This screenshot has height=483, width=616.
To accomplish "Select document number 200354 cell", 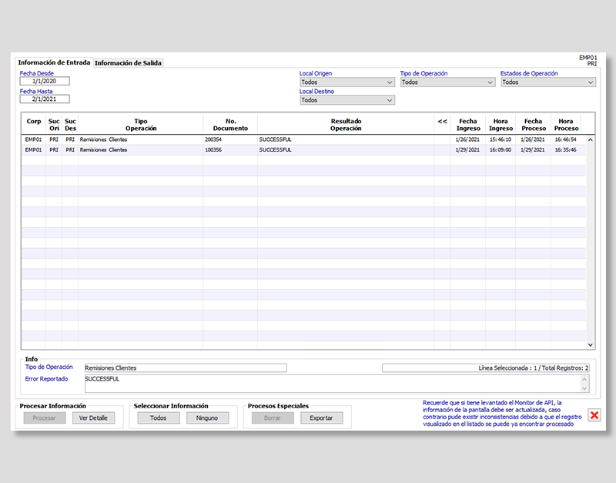I will coord(230,139).
